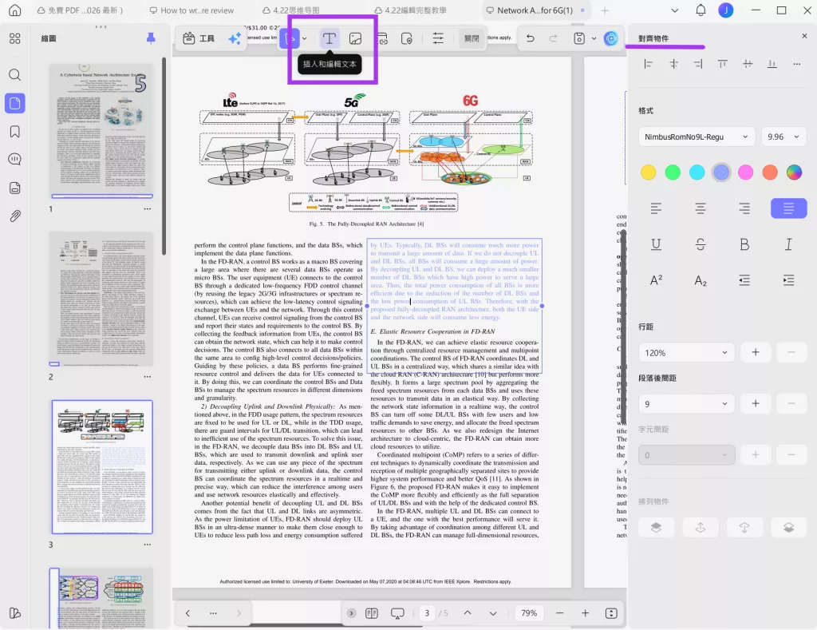Click the 關閉 close editing button
The height and width of the screenshot is (630, 817).
coord(472,38)
